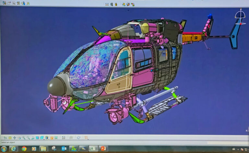Click the Fit All In icon
This screenshot has height=153, width=249.
tap(10, 138)
